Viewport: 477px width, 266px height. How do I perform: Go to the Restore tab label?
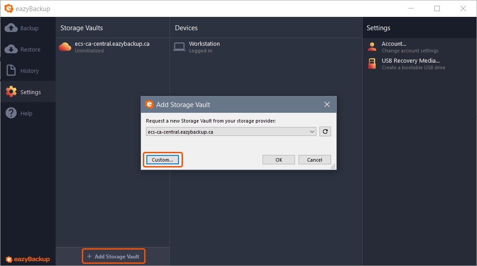click(30, 49)
